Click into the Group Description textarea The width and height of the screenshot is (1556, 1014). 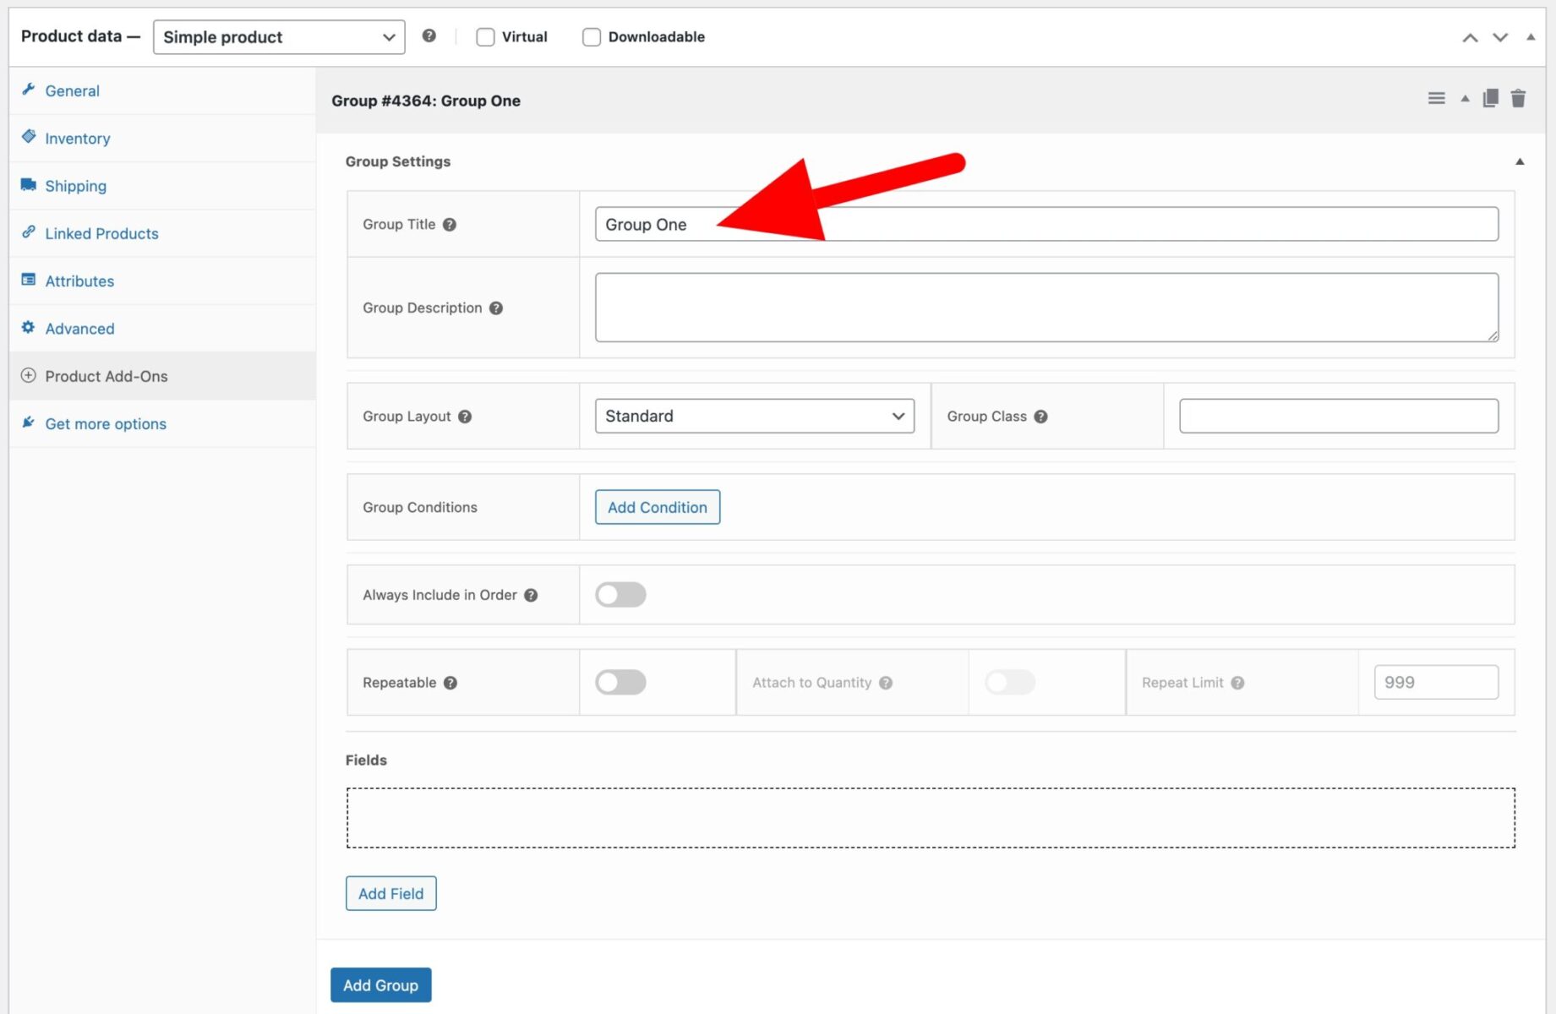tap(1046, 308)
